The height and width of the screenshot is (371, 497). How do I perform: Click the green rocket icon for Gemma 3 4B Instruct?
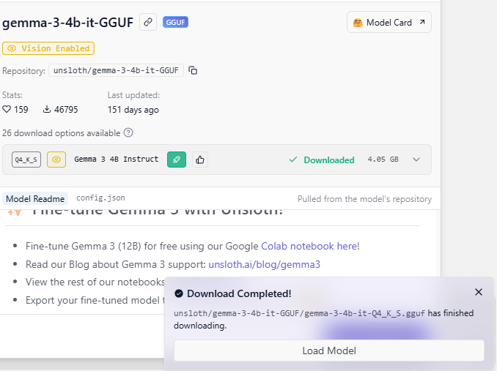coord(177,160)
